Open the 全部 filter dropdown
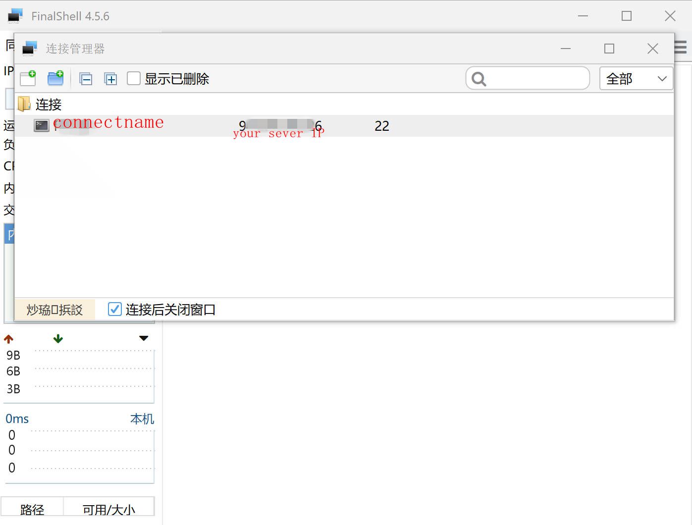This screenshot has height=525, width=692. point(636,78)
